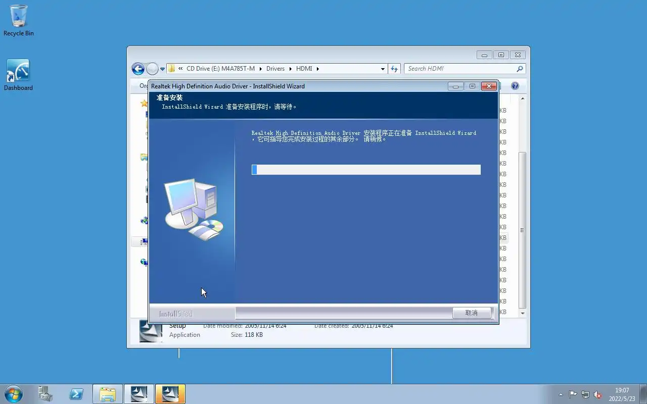
Task: Click the Explorer vertical scrollbar thumb
Action: pyautogui.click(x=523, y=230)
